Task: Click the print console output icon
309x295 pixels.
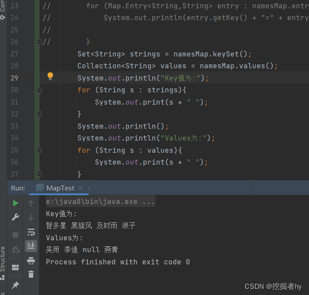Action: point(31,260)
